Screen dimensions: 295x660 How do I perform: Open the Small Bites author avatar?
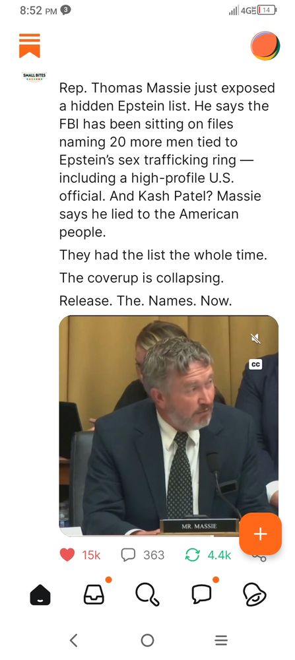[x=34, y=77]
